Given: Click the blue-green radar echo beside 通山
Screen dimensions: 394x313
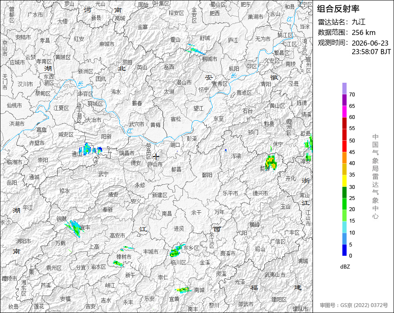Looking at the screenshot, I should pyautogui.click(x=87, y=149).
